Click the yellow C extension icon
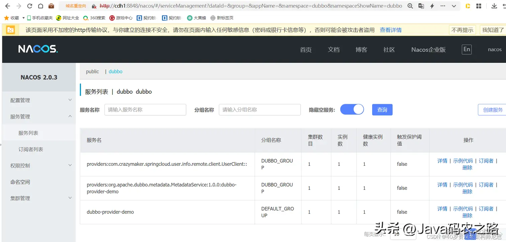 coord(468,6)
